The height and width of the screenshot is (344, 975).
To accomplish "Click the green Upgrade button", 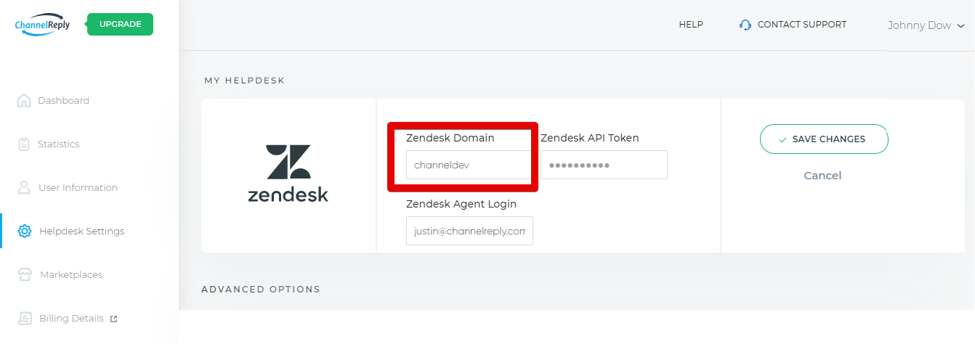I will click(x=120, y=24).
